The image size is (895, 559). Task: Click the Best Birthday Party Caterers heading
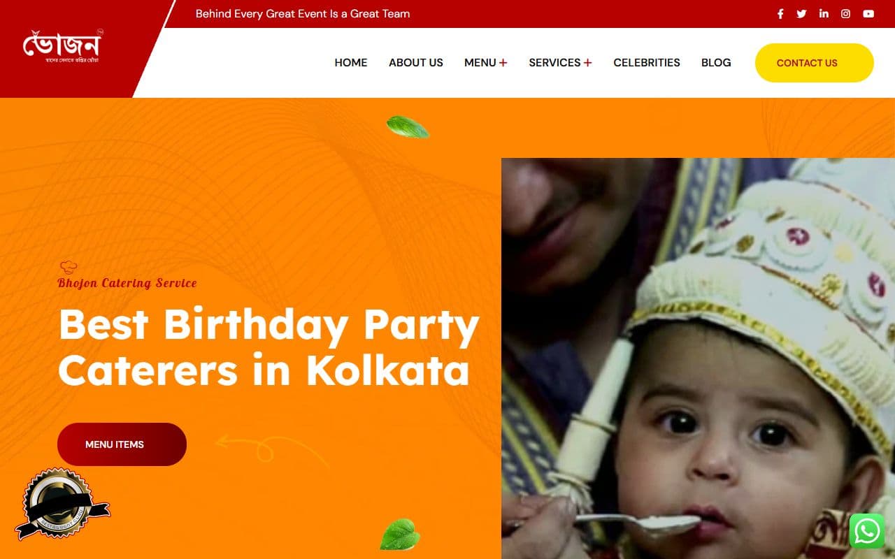[268, 347]
